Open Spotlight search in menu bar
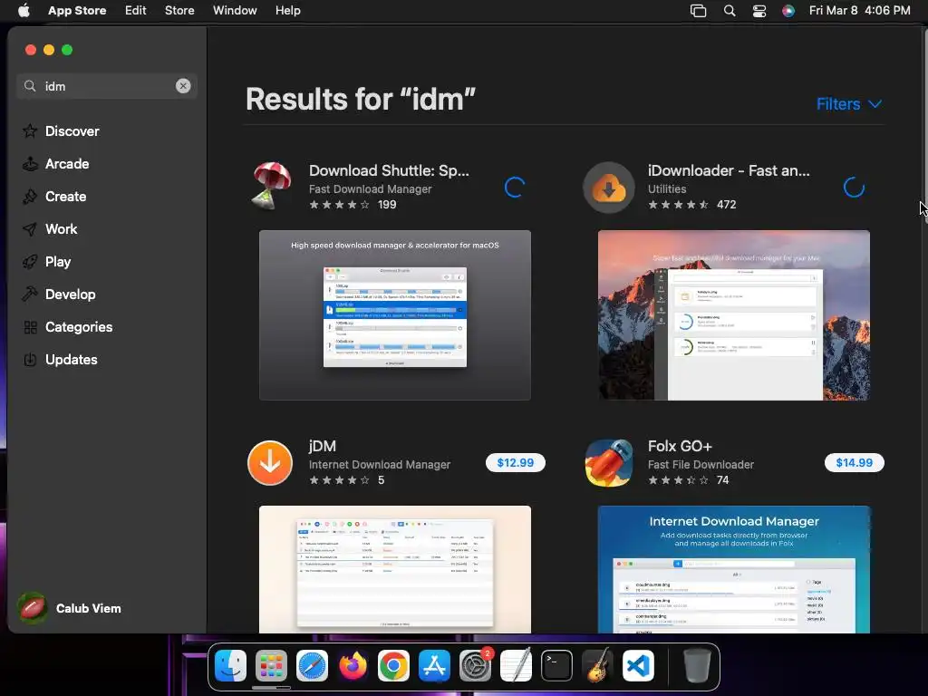Screen dimensions: 928x696 click(x=730, y=11)
